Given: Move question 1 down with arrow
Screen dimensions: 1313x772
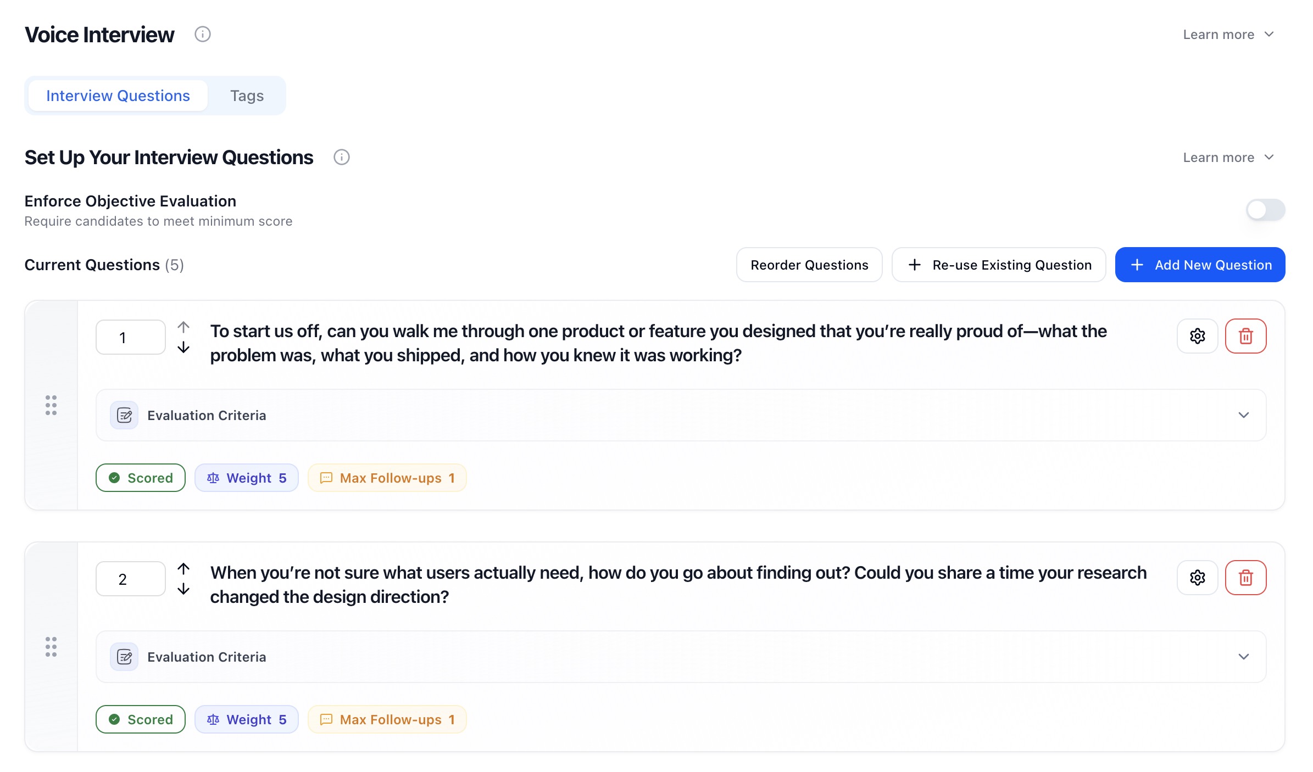Looking at the screenshot, I should pyautogui.click(x=183, y=348).
